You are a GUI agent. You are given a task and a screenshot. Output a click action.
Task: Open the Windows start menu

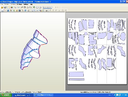6,95
